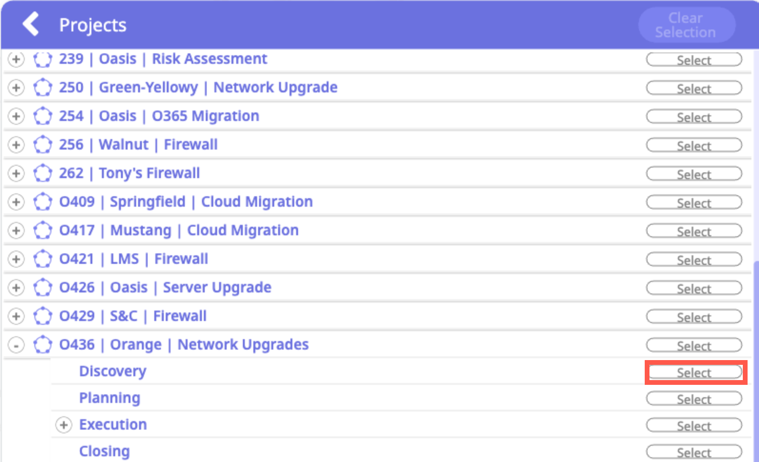Expand the O417 Mustang Cloud Migration project
Viewport: 759px width, 462px height.
point(16,231)
